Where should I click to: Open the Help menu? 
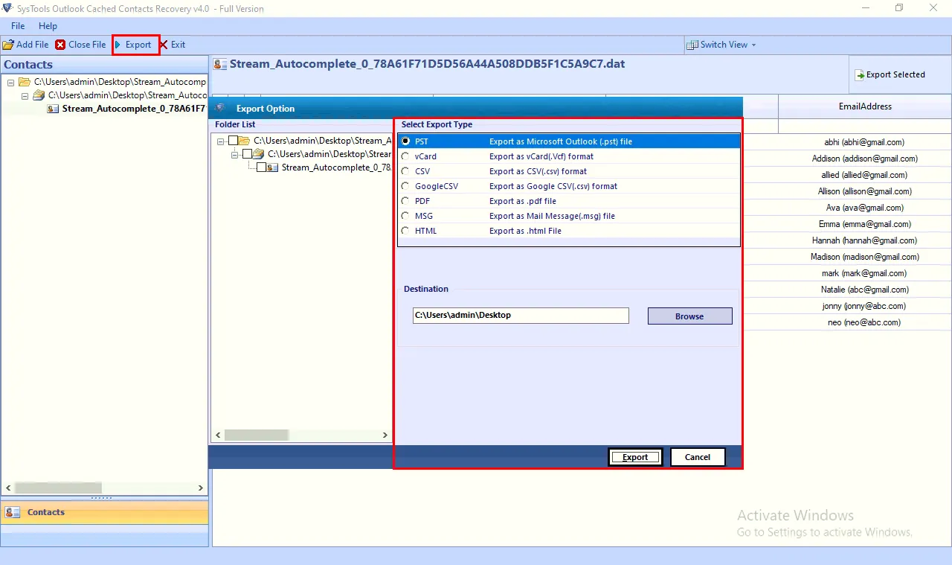(48, 26)
